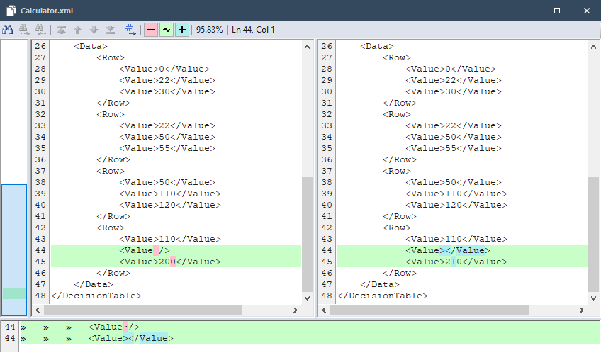
Task: Click the right pane scroll down arrow
Action: tap(593, 298)
